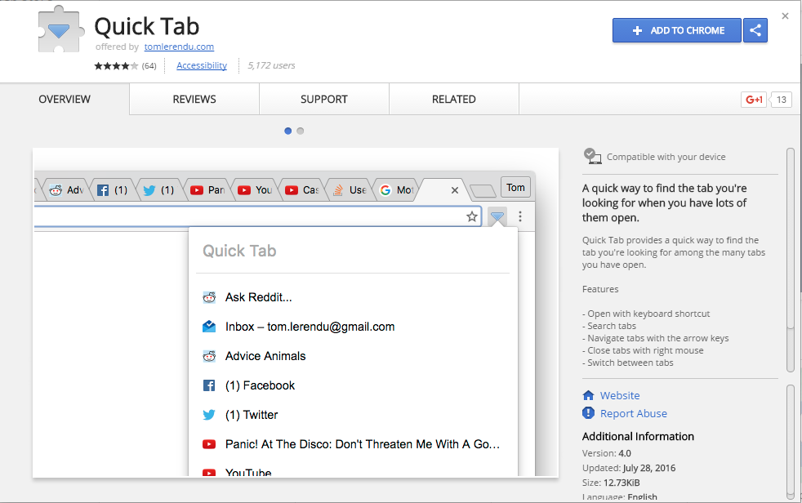The image size is (802, 503).
Task: Click the bookmark star in screenshot address bar
Action: point(471,216)
